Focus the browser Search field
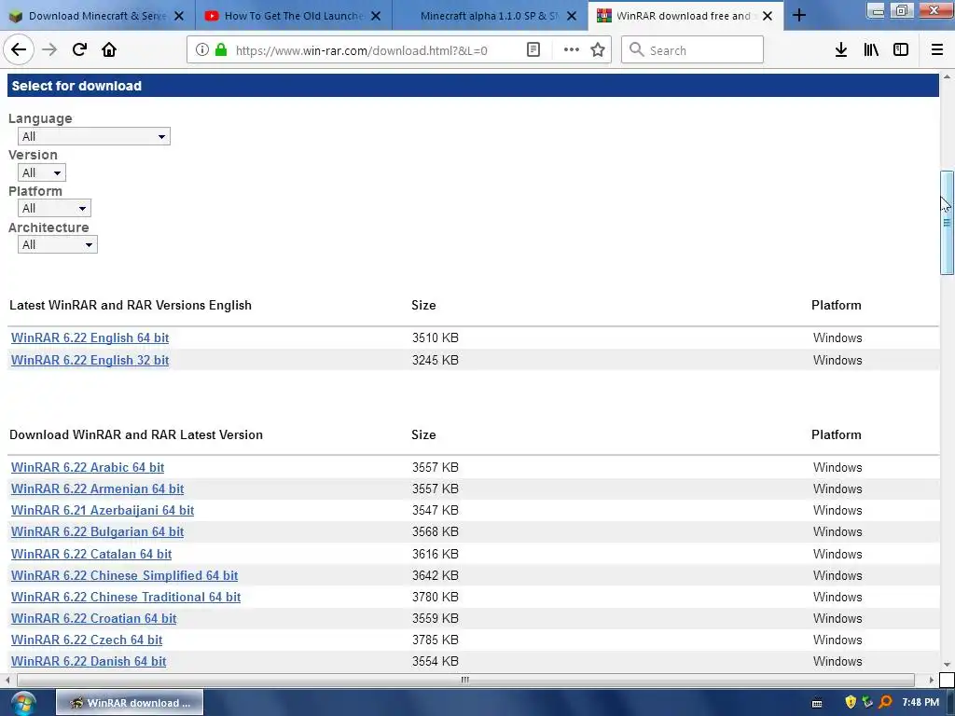955x716 pixels. 692,50
